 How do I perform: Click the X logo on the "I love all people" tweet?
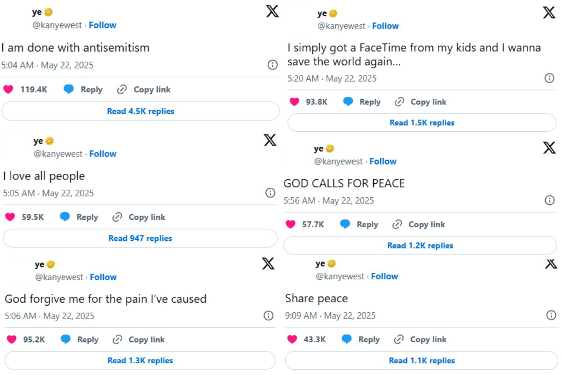[270, 140]
